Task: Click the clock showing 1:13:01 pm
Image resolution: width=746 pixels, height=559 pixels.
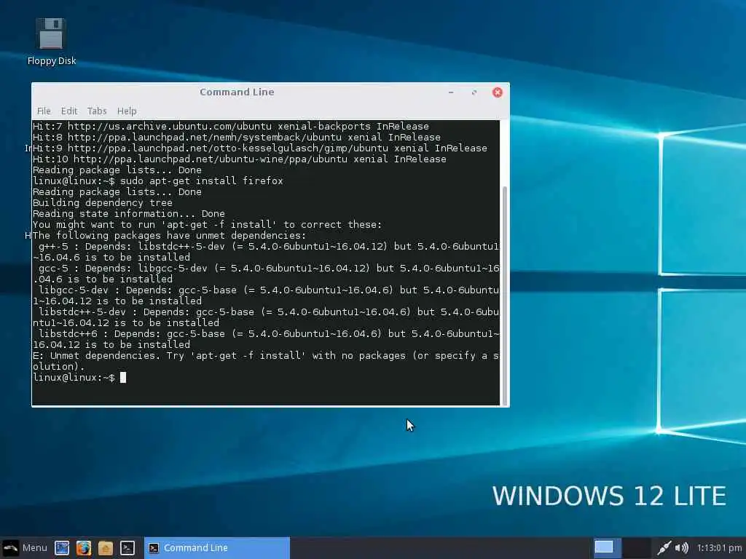Action: pyautogui.click(x=719, y=547)
